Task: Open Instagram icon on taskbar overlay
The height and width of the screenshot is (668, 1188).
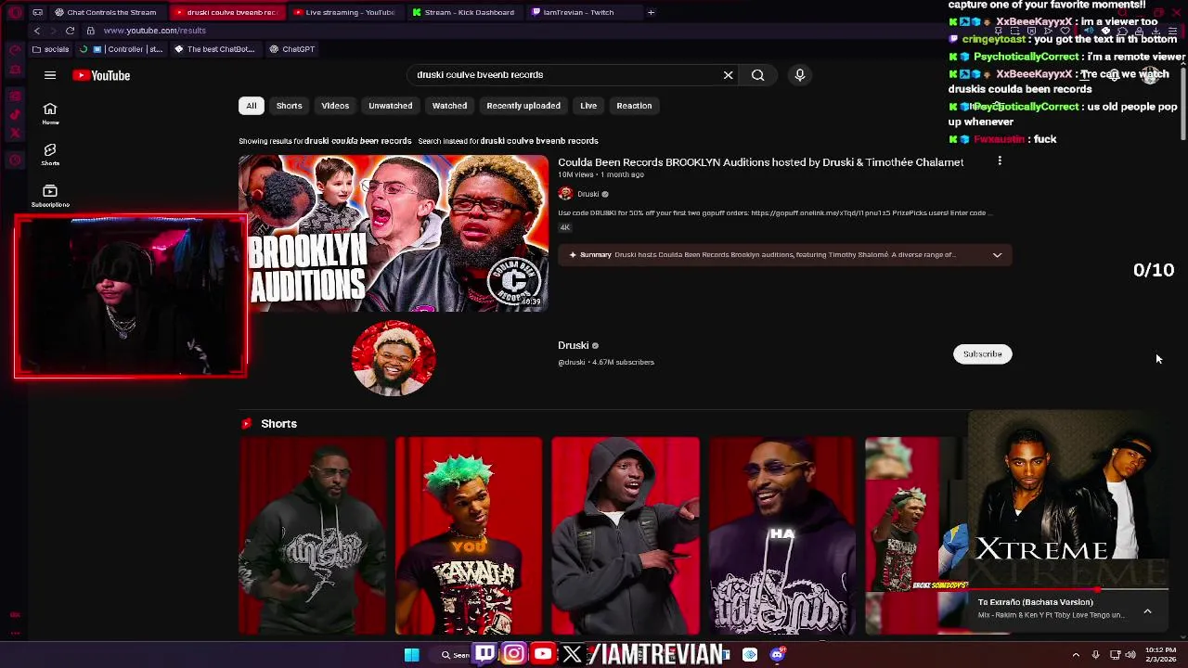Action: click(x=513, y=654)
